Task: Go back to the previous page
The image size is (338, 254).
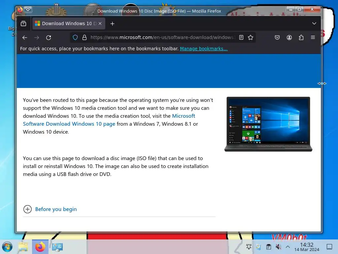Action: [x=25, y=38]
